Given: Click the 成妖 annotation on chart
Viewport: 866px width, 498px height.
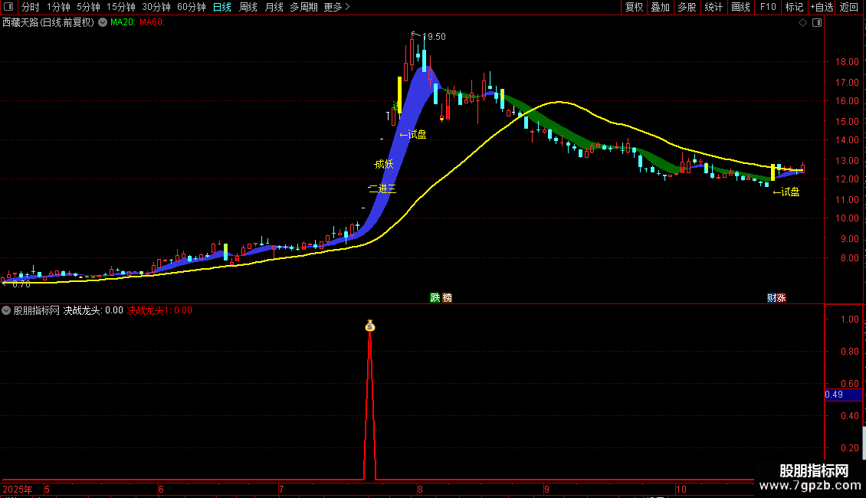Looking at the screenshot, I should pyautogui.click(x=384, y=164).
